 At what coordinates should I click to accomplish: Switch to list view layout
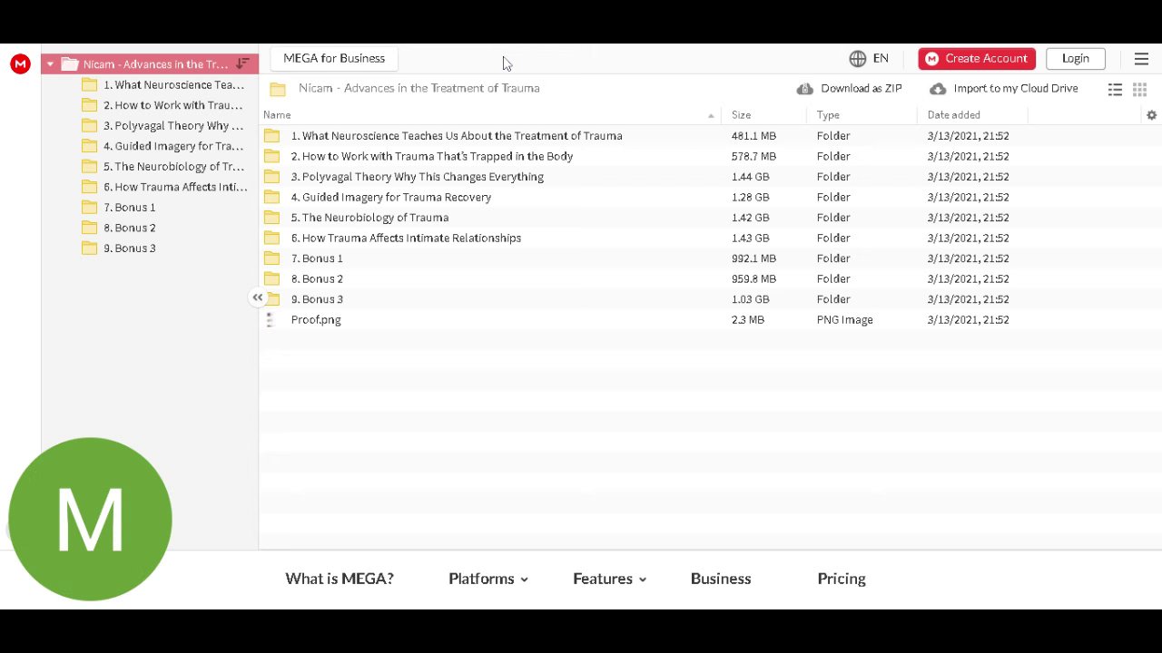[1115, 89]
